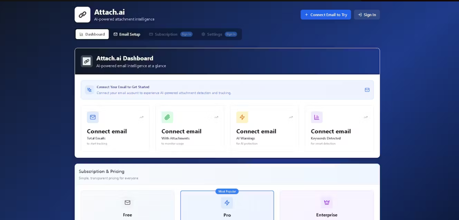Image resolution: width=459 pixels, height=220 pixels.
Task: Select the Free plan card
Action: pos(127,205)
